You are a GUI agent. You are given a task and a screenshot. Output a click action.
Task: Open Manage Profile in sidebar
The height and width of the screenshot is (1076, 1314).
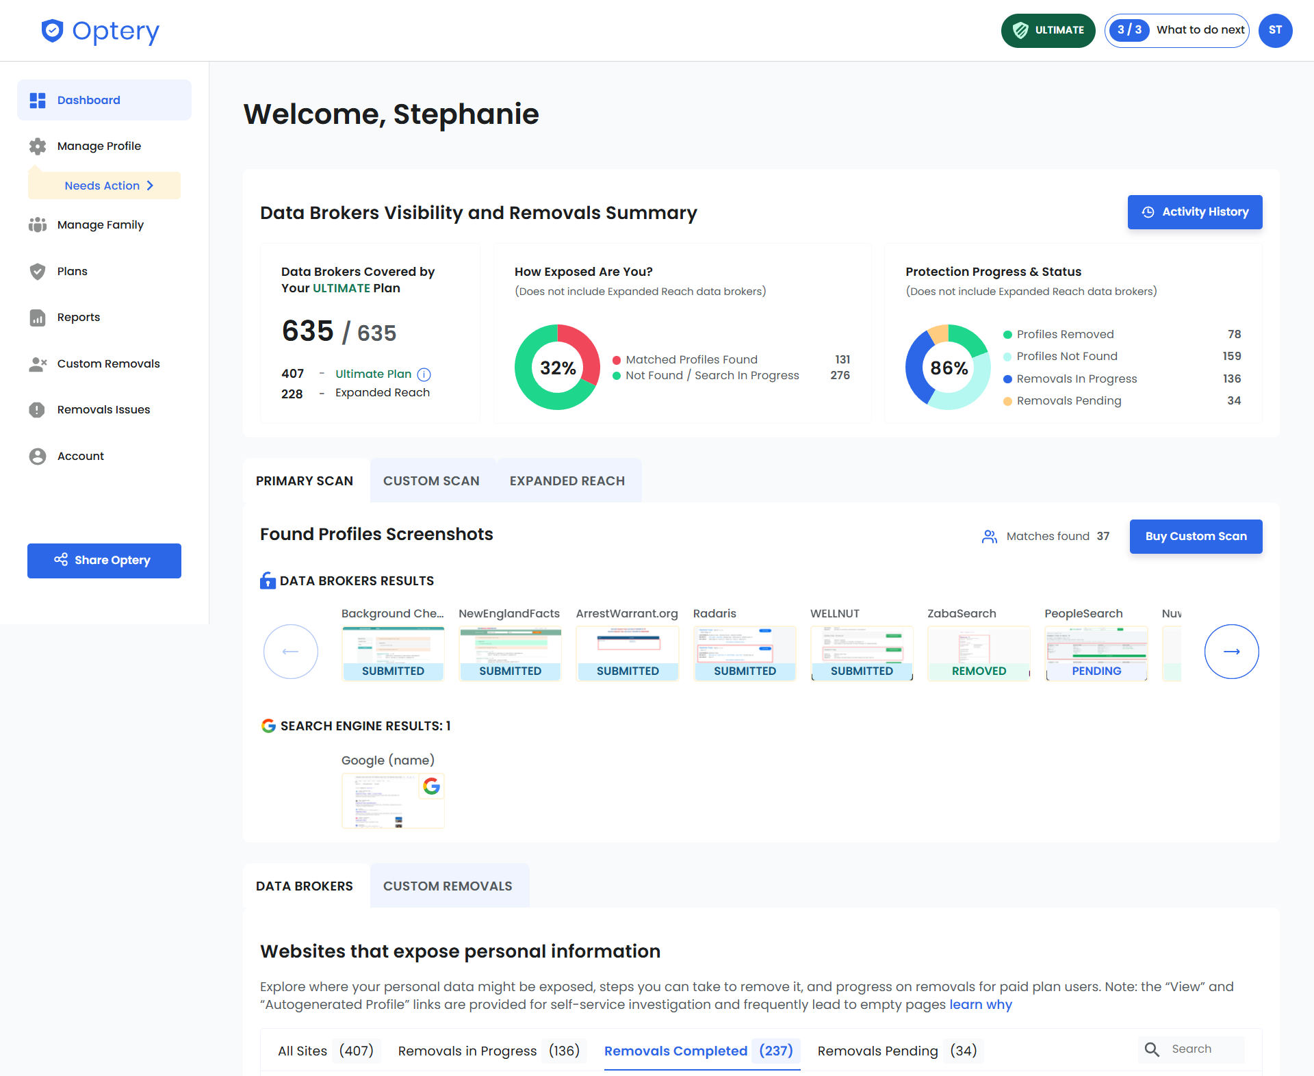pos(99,146)
